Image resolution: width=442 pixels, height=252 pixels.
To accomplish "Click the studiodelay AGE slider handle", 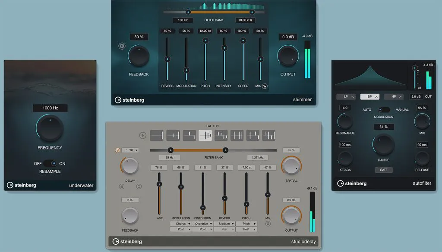I will (x=159, y=184).
